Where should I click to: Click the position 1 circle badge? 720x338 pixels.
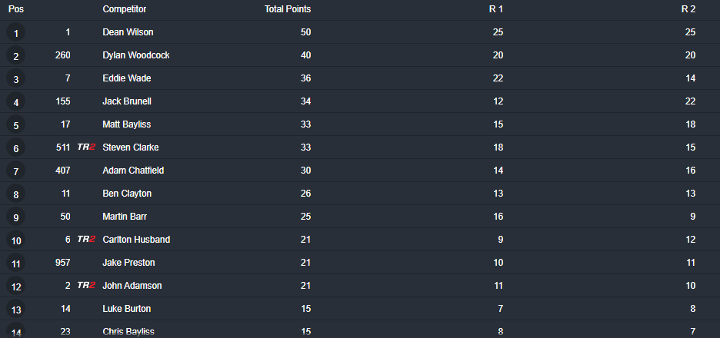tap(15, 33)
